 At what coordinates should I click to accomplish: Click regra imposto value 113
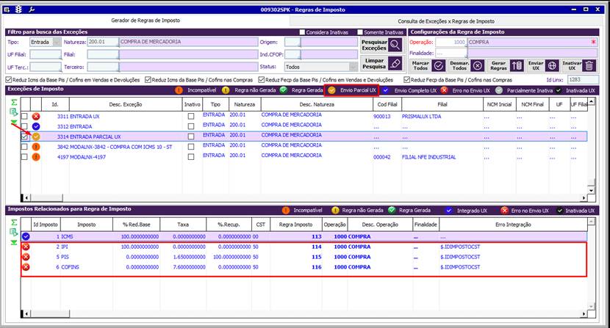317,236
